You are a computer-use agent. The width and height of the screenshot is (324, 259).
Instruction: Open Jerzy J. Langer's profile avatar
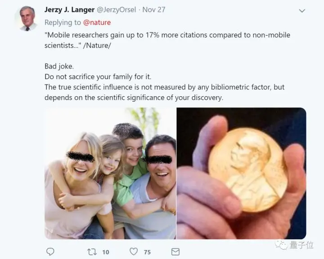[x=27, y=18]
